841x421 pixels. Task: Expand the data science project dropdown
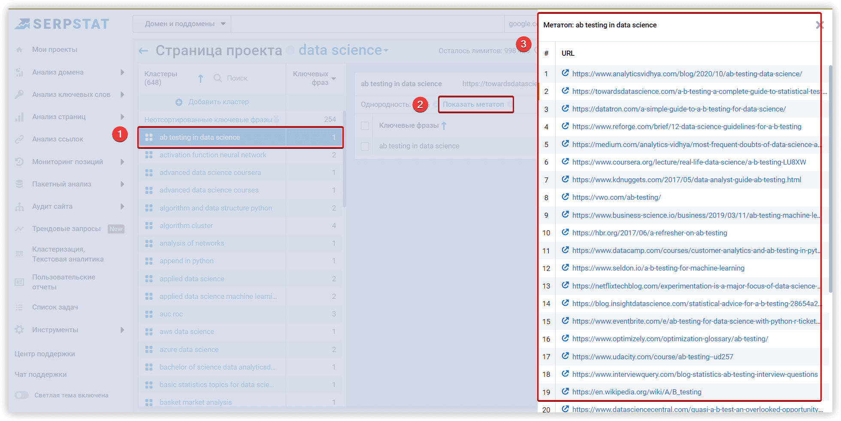[386, 51]
